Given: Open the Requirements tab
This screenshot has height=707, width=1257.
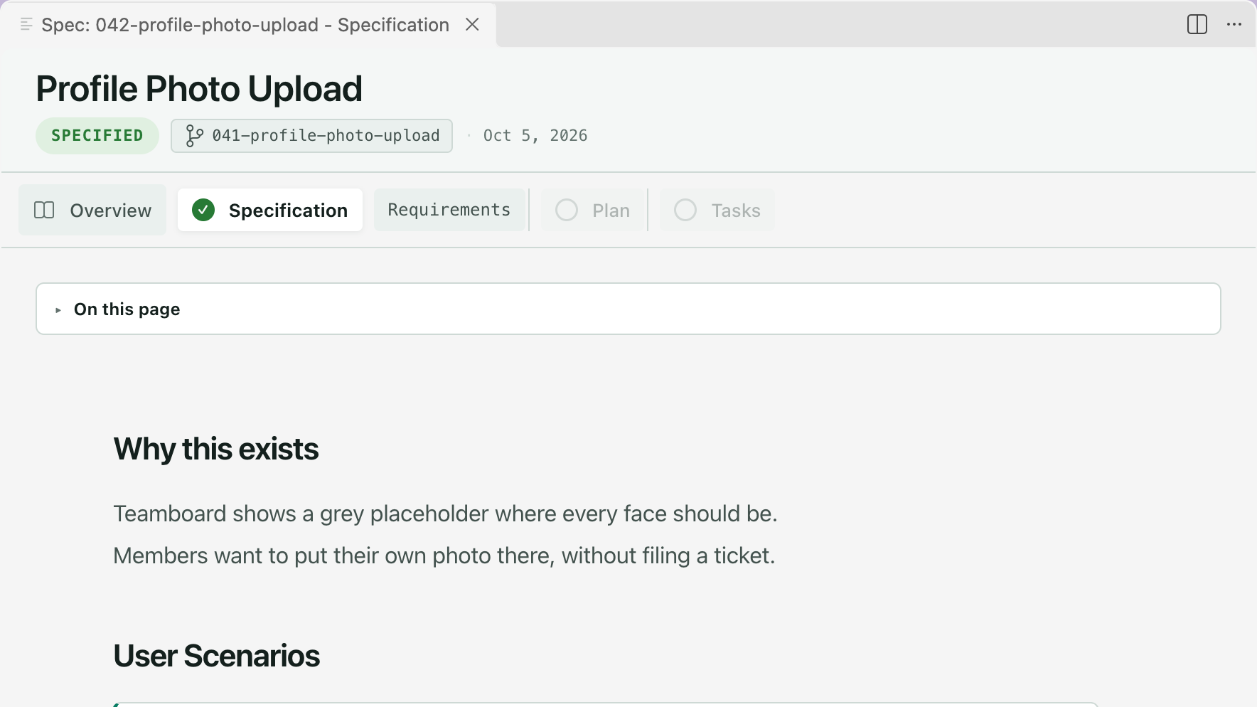Looking at the screenshot, I should pos(449,210).
